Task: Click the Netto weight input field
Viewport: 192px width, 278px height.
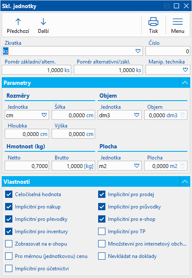Action: click(x=27, y=166)
